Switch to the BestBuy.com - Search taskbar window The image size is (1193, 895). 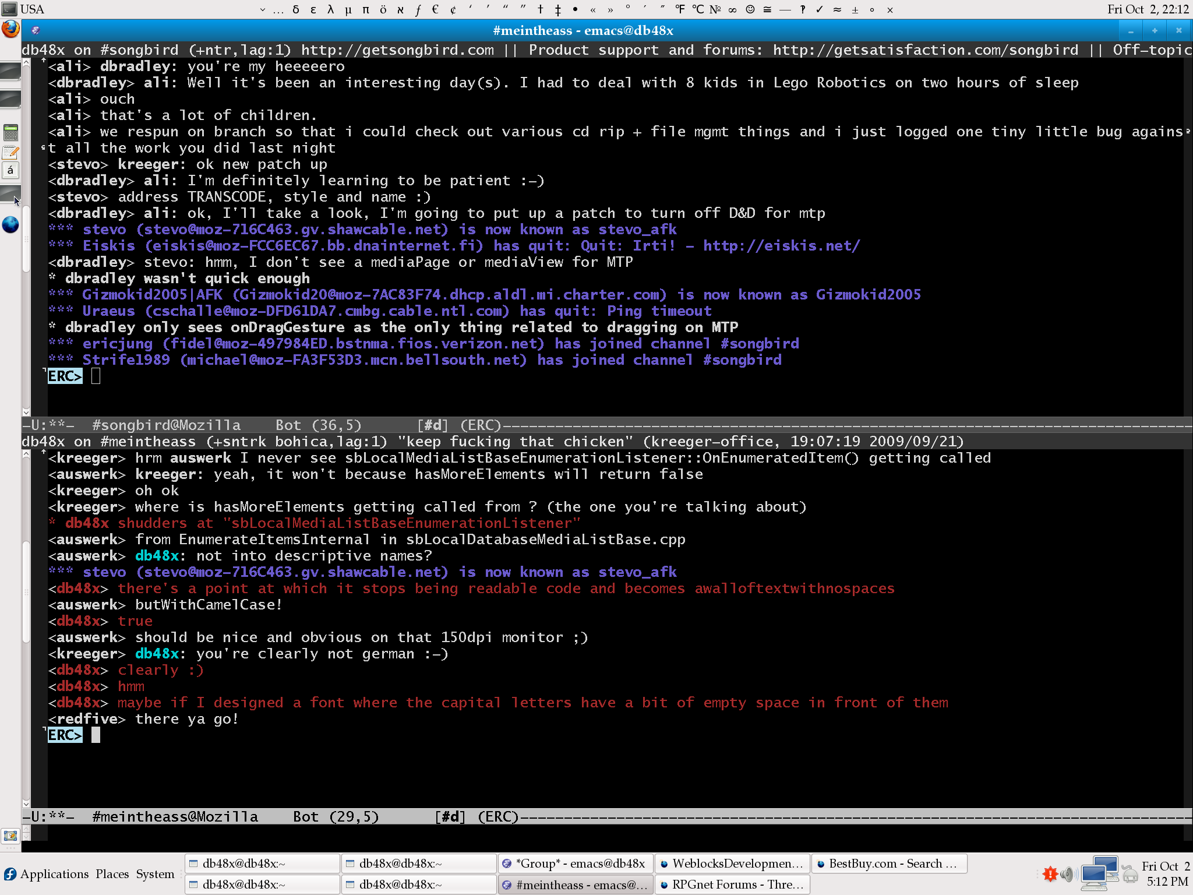[889, 864]
